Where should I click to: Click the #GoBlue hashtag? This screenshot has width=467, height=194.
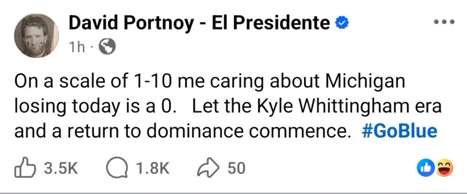399,132
